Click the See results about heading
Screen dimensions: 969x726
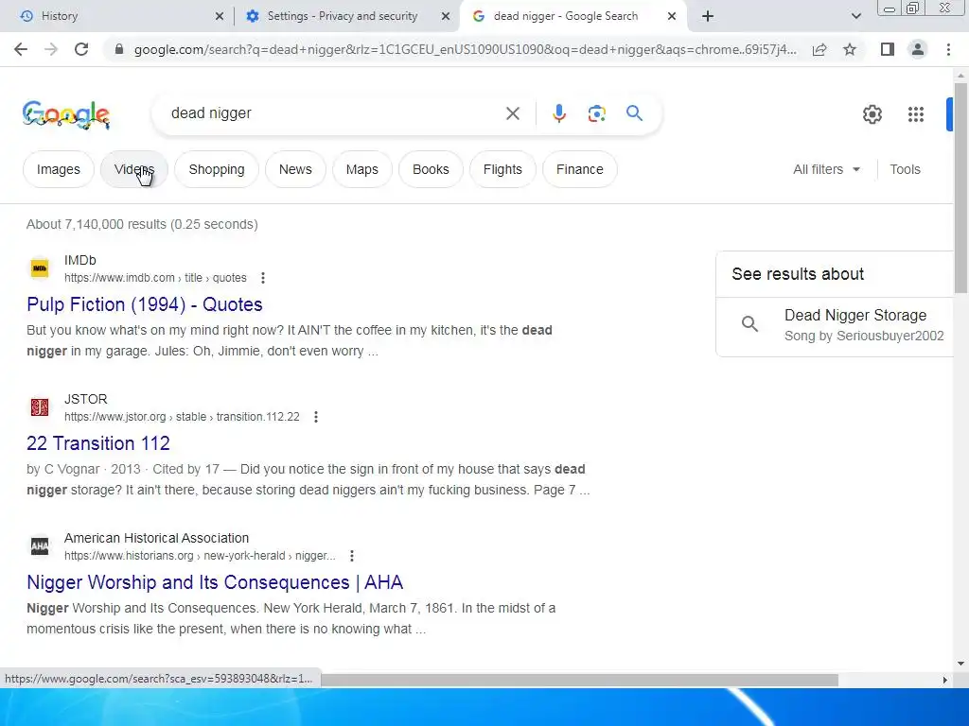pyautogui.click(x=798, y=274)
